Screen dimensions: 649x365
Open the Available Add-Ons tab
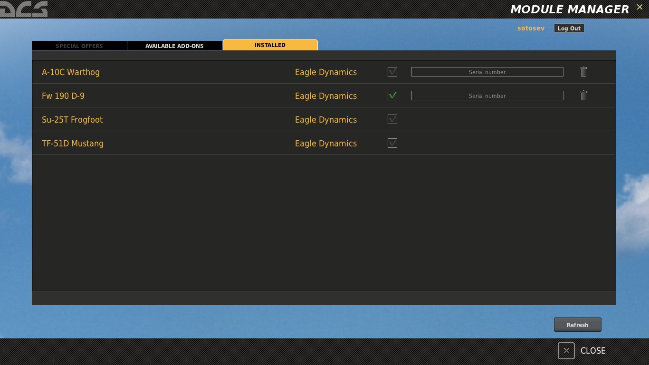[175, 46]
